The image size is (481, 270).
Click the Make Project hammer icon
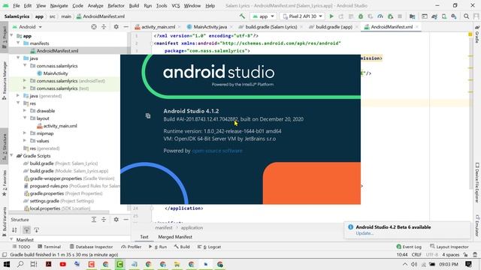[242, 16]
